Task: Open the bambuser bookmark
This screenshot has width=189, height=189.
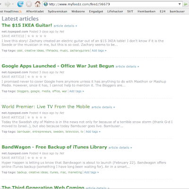Action: [x=177, y=11]
